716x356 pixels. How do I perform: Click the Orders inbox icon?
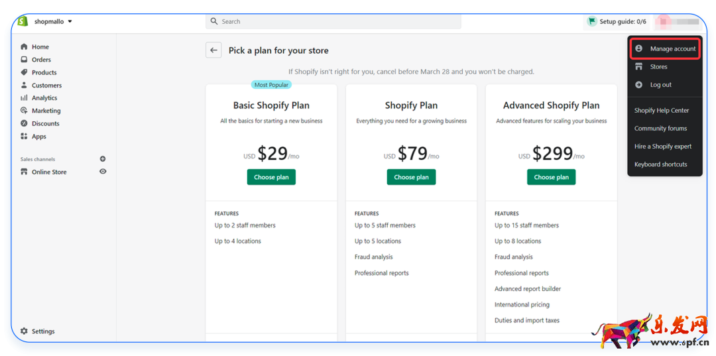(25, 60)
